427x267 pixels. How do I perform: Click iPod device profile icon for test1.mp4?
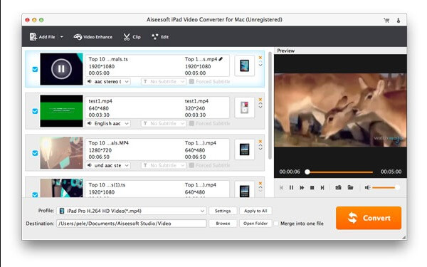(x=245, y=108)
